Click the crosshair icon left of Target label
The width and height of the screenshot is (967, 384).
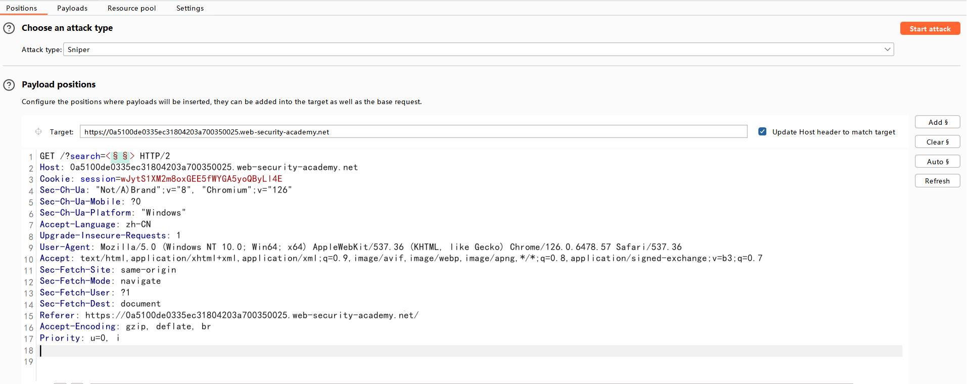pos(38,132)
